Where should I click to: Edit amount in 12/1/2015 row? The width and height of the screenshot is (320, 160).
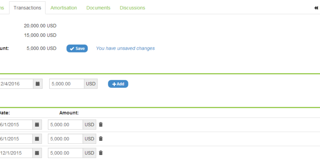pyautogui.click(x=65, y=153)
